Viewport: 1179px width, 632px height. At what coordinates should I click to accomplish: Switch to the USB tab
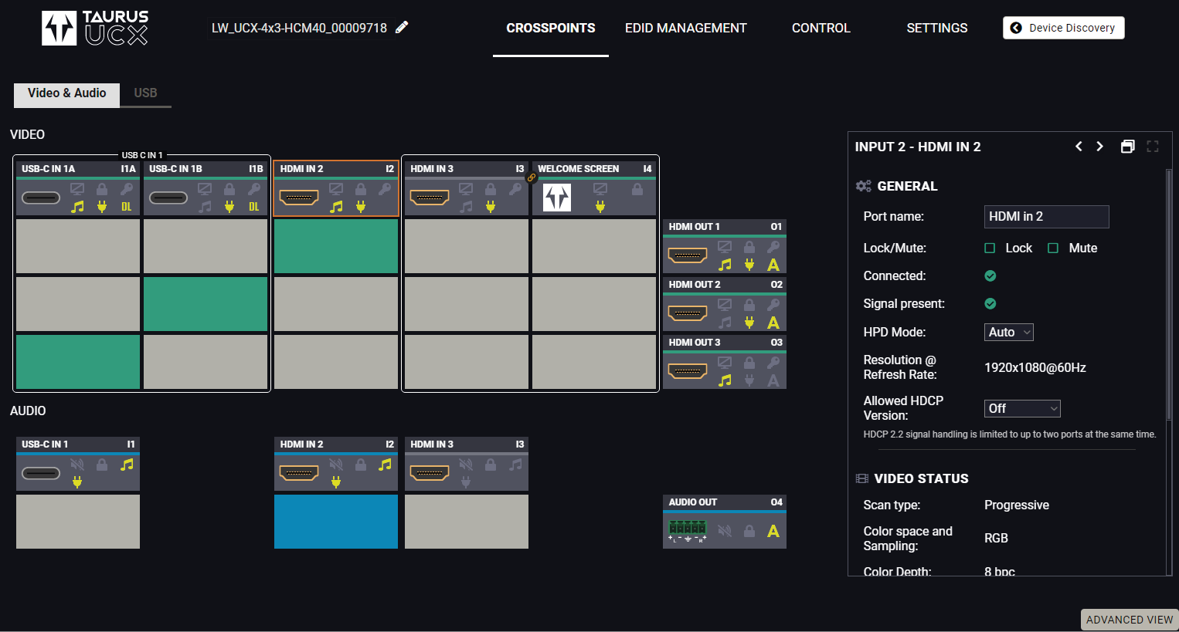[x=145, y=93]
